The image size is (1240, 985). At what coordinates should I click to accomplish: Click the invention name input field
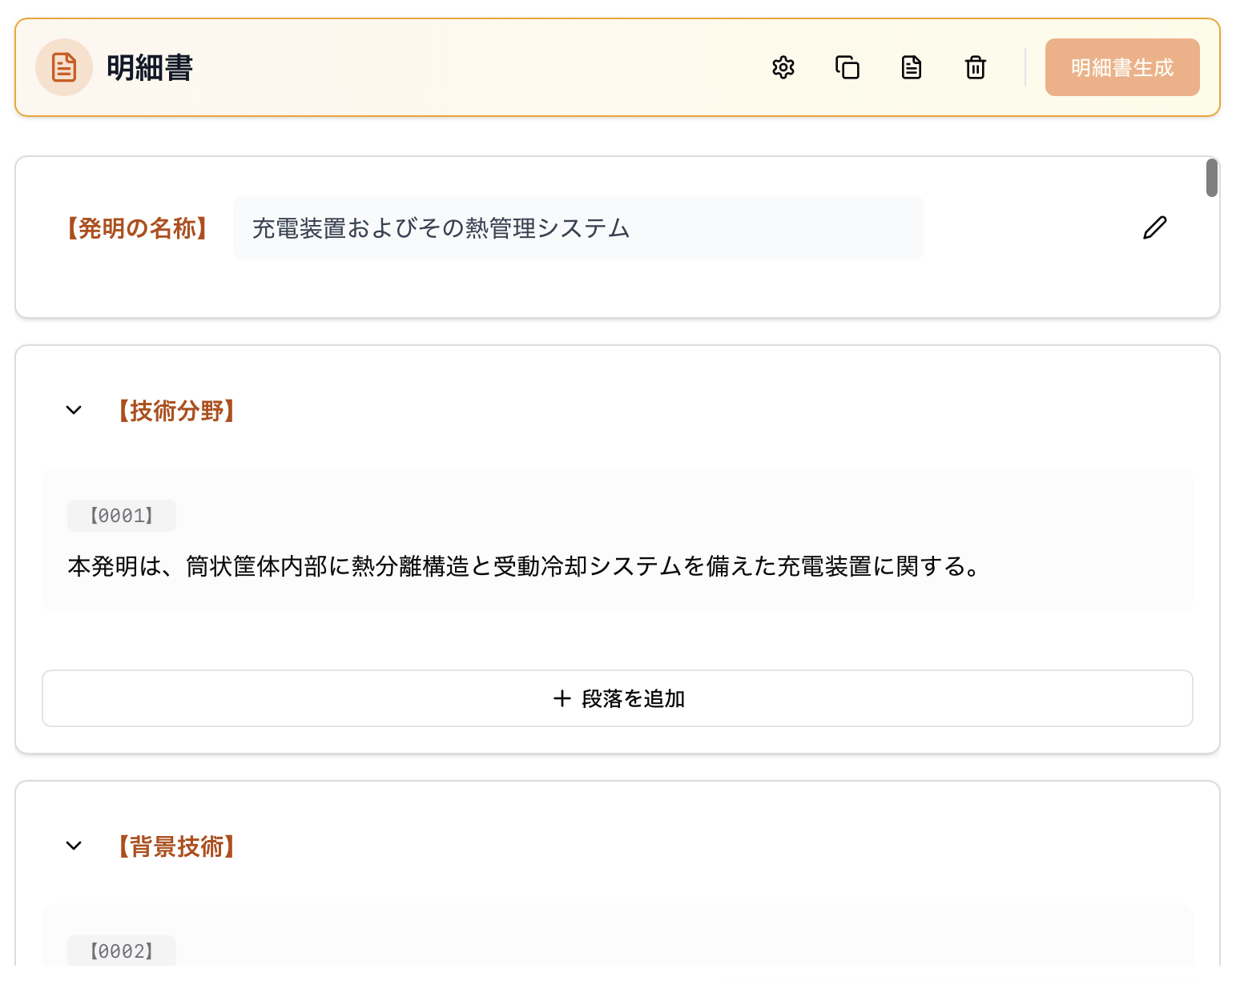(x=578, y=227)
